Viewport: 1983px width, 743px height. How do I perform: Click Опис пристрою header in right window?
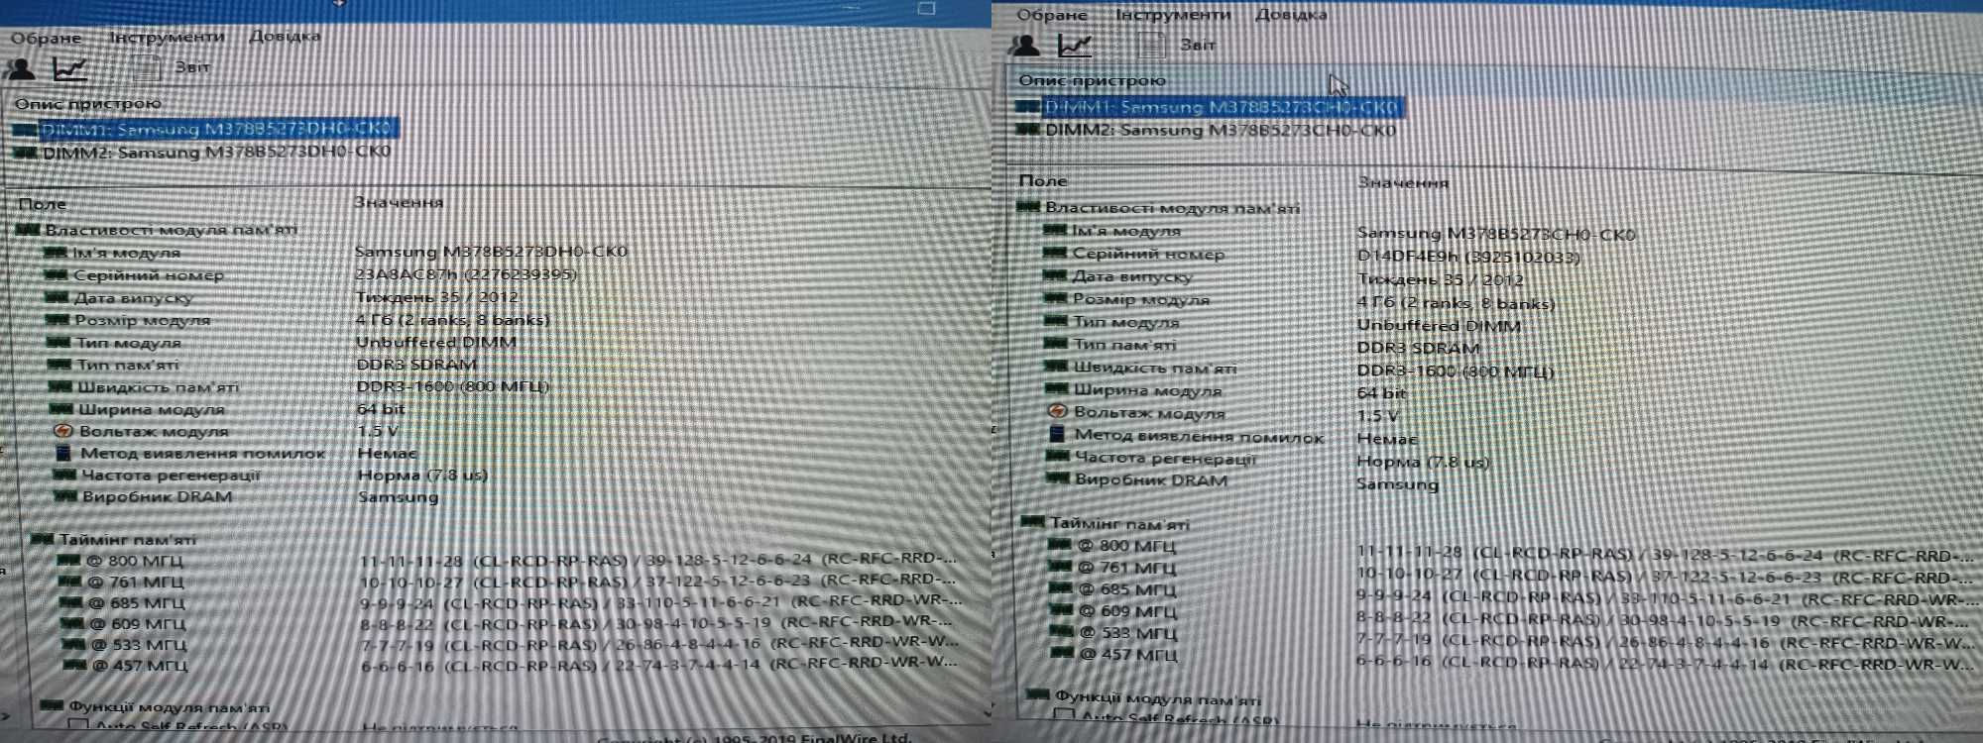click(x=1092, y=80)
